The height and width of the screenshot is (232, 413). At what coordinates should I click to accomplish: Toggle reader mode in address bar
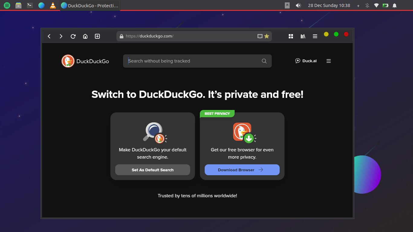tap(260, 36)
